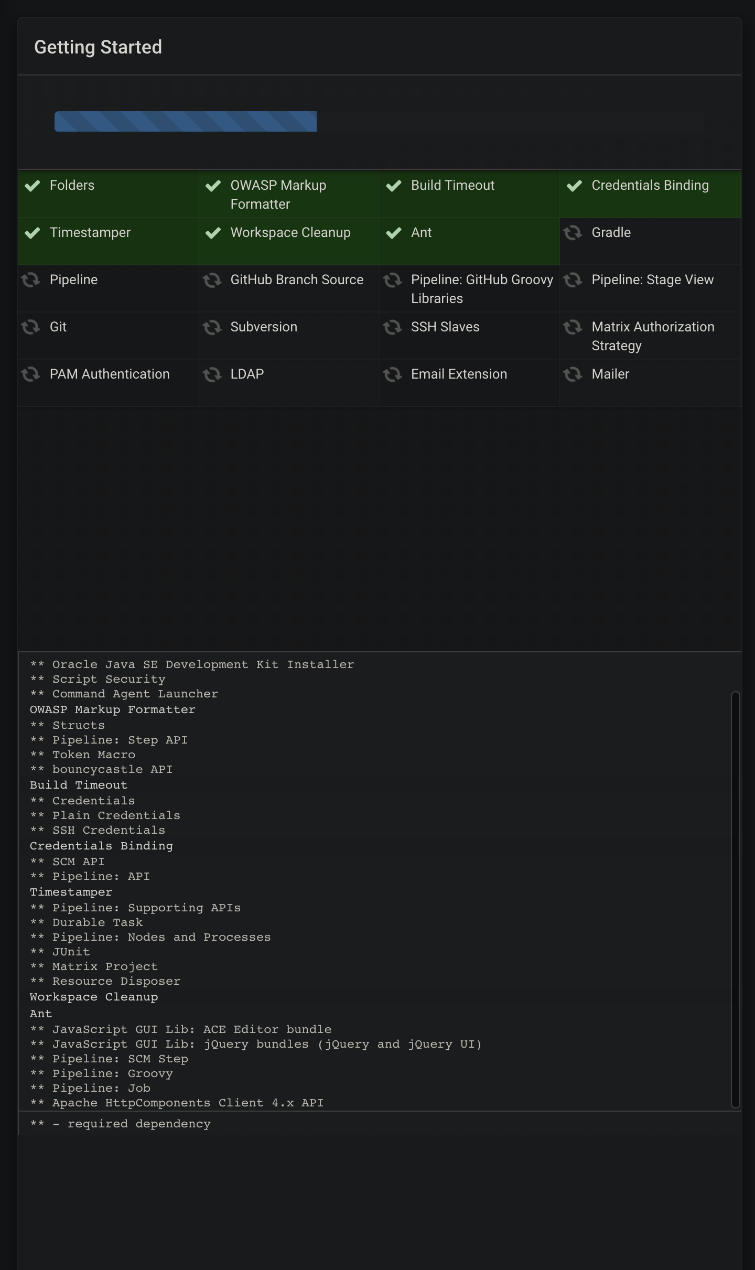Click the green checkmark beside Folders

coord(33,186)
